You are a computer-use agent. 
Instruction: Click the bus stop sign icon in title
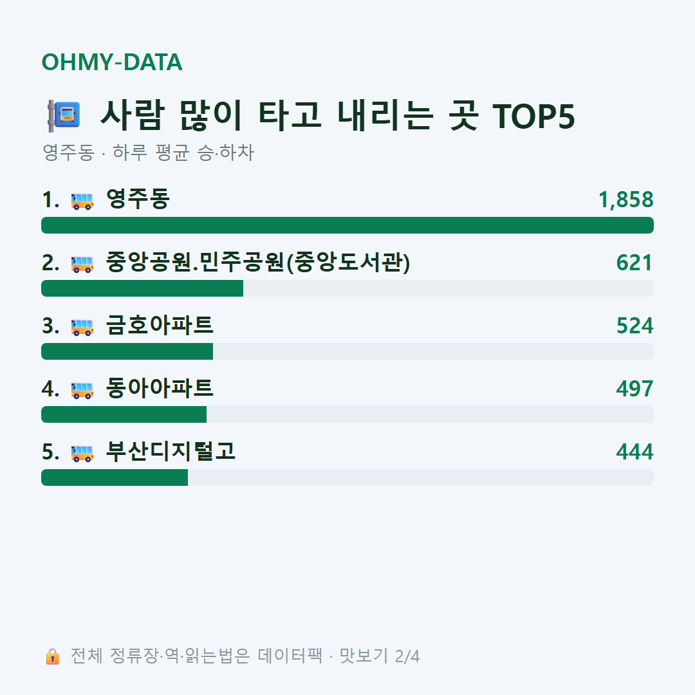[64, 116]
